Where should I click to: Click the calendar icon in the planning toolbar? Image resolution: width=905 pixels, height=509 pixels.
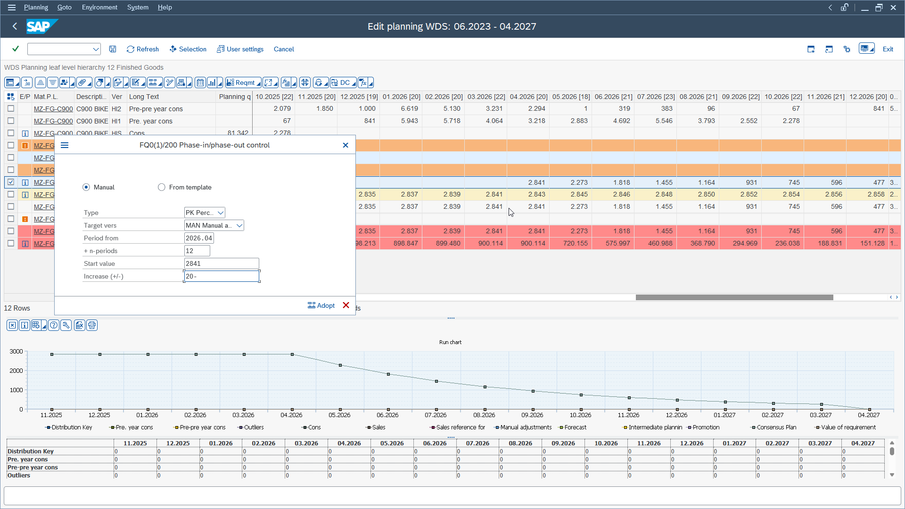click(200, 82)
